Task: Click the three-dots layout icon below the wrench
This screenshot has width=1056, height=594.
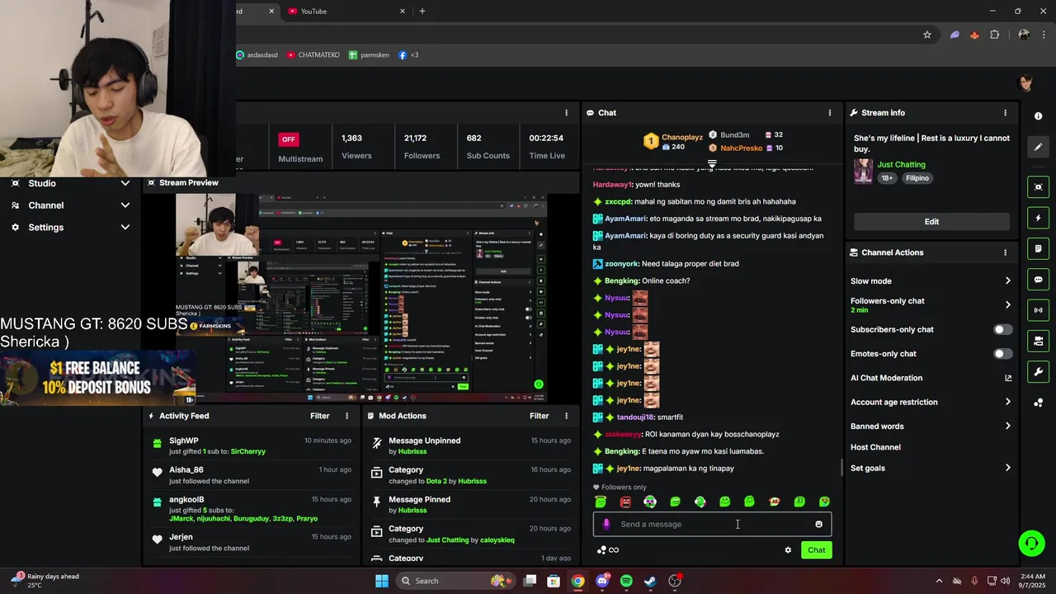Action: click(1038, 403)
